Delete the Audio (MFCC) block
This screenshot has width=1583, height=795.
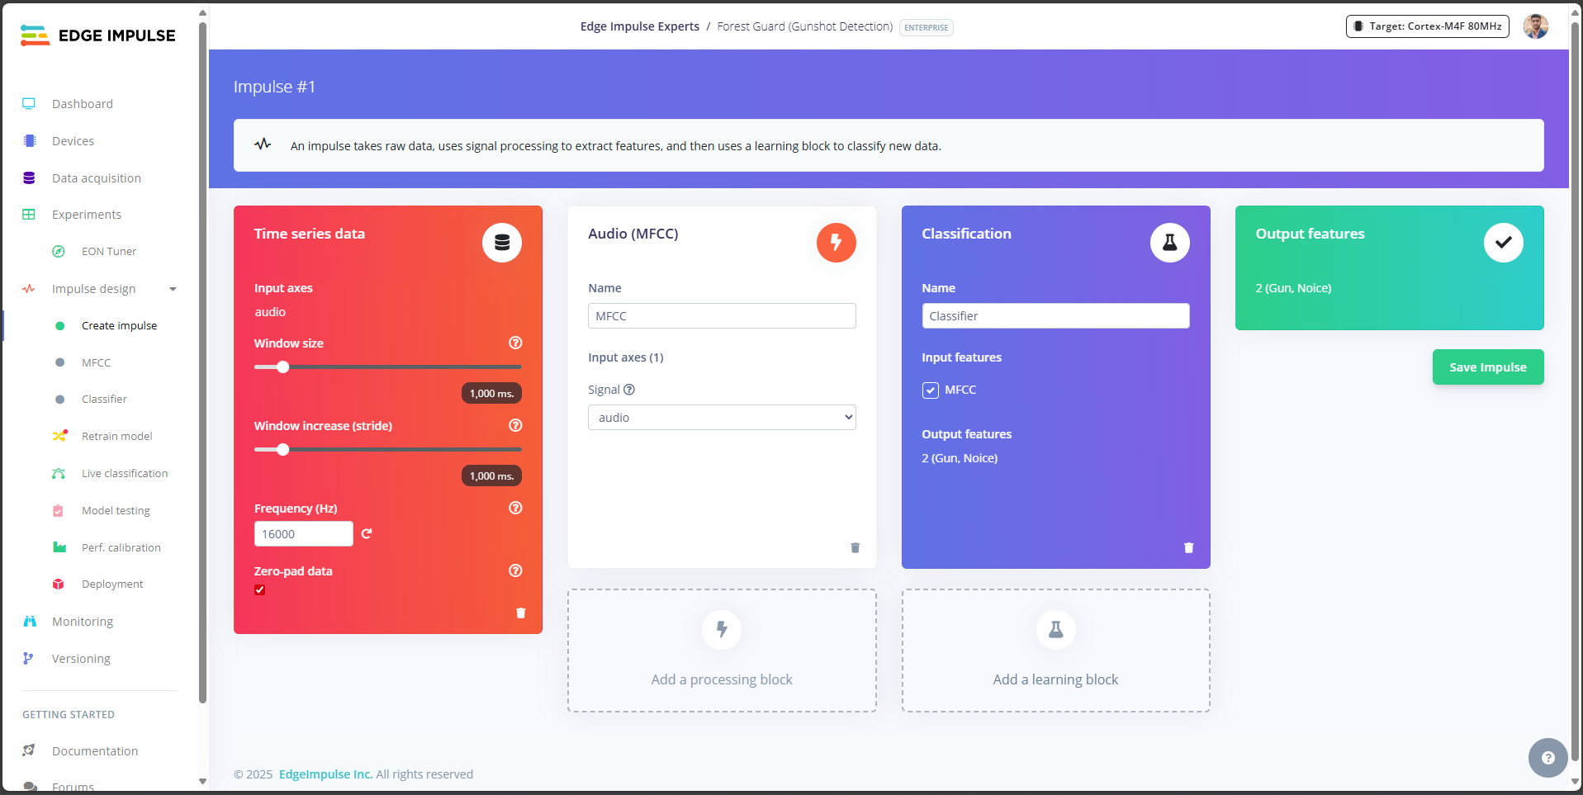(x=855, y=547)
